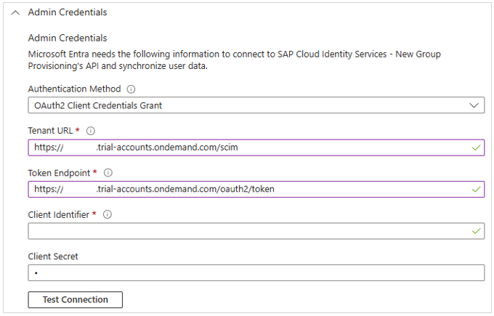
Task: Focus the empty Client Identifier field
Action: [247, 231]
